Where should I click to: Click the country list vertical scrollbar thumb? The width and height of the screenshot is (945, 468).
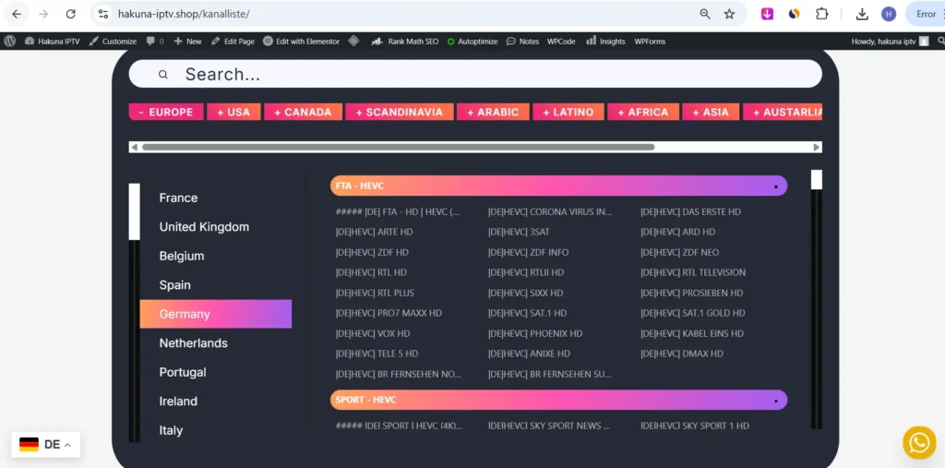click(135, 211)
